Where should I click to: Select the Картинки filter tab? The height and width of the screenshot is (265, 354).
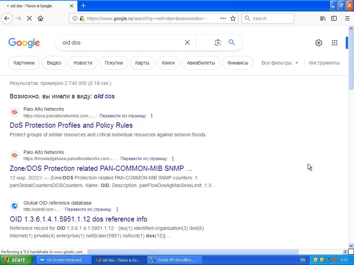pyautogui.click(x=24, y=63)
